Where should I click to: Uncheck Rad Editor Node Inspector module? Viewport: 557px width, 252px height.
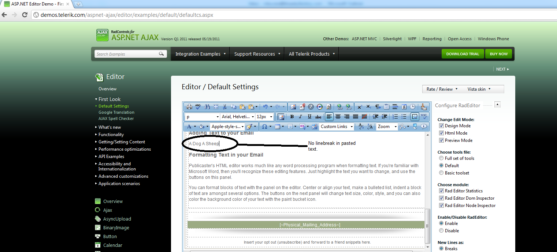441,206
